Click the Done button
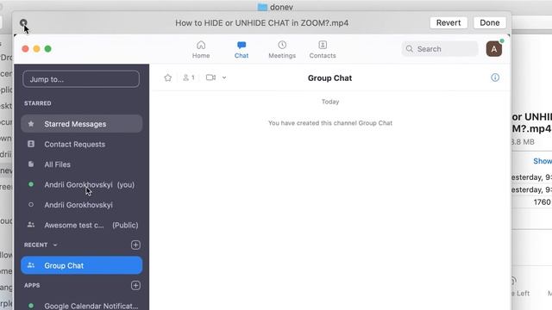Viewport: 552px width, 310px height. tap(490, 23)
